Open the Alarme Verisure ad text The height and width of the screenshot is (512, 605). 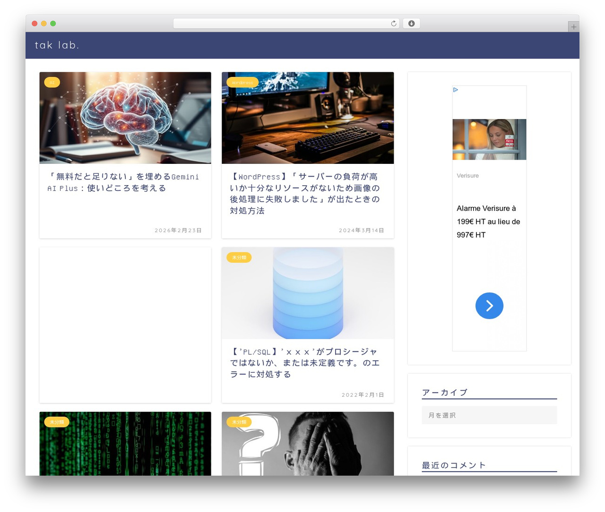(488, 222)
